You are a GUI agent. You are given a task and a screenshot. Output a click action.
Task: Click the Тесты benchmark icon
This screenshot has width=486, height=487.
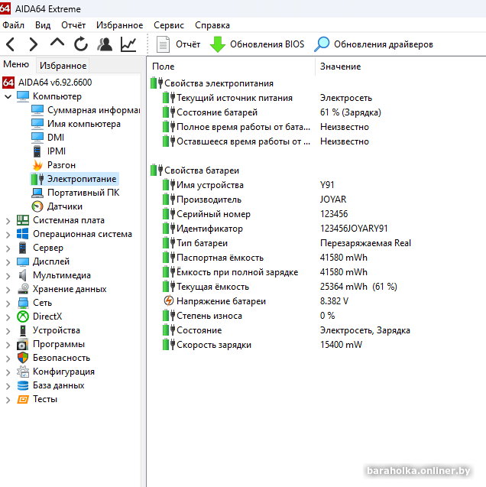tap(23, 399)
